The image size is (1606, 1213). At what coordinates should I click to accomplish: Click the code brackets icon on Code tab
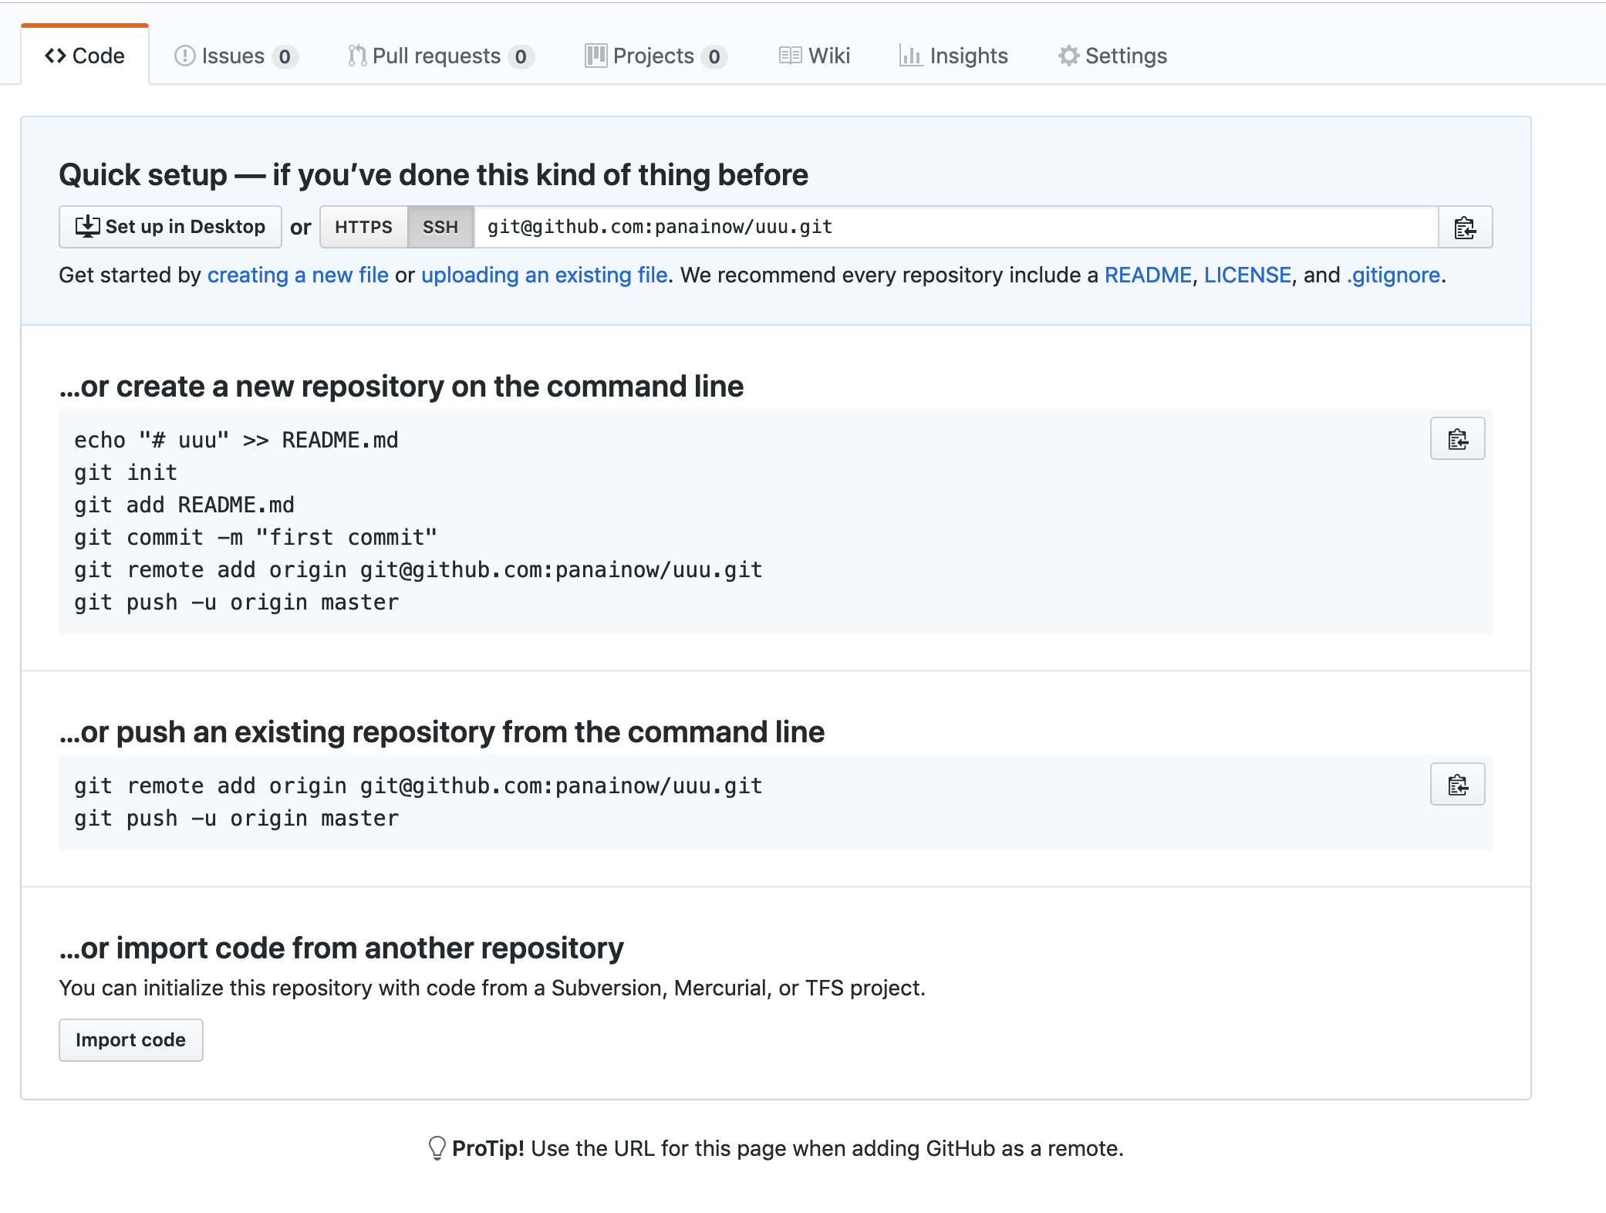point(56,56)
